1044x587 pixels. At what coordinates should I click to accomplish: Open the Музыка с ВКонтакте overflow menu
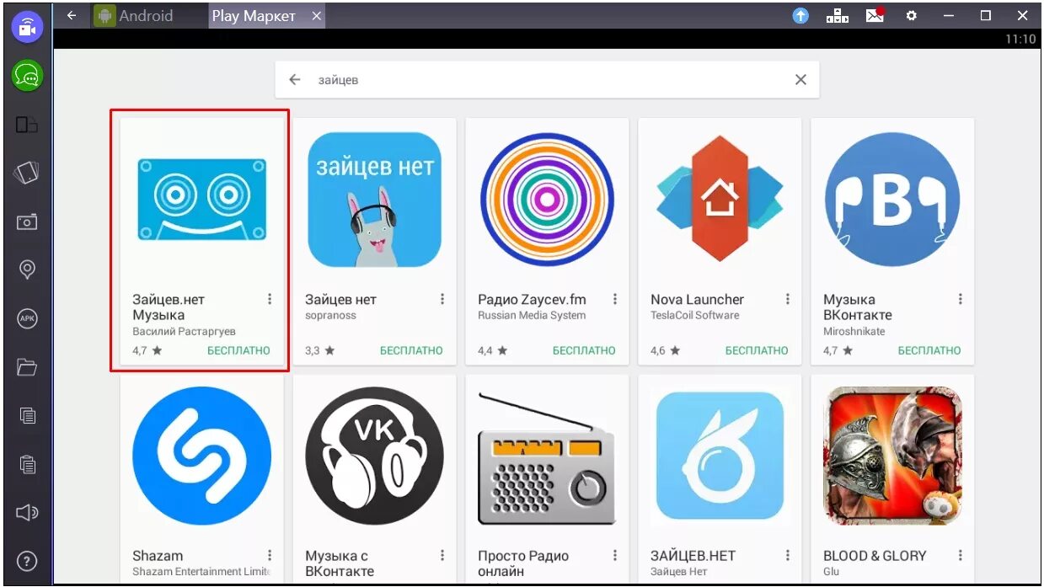tap(442, 556)
